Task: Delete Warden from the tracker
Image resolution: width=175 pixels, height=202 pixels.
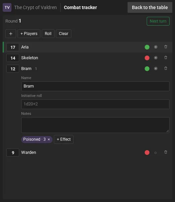Action: (166, 152)
